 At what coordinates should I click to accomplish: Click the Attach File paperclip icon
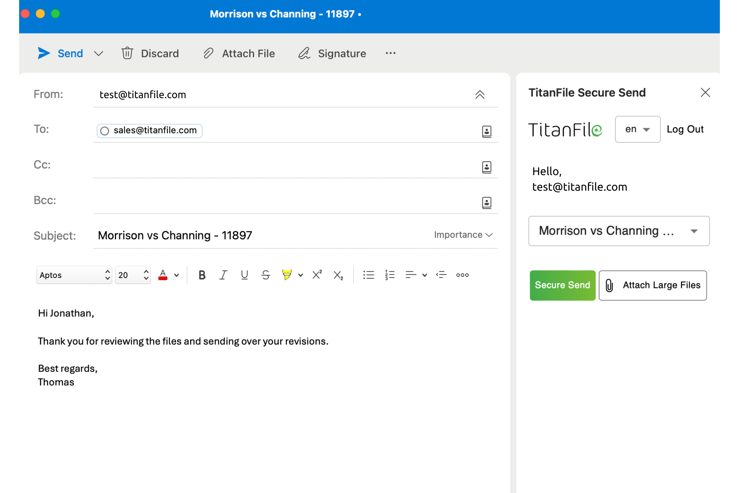[x=208, y=53]
